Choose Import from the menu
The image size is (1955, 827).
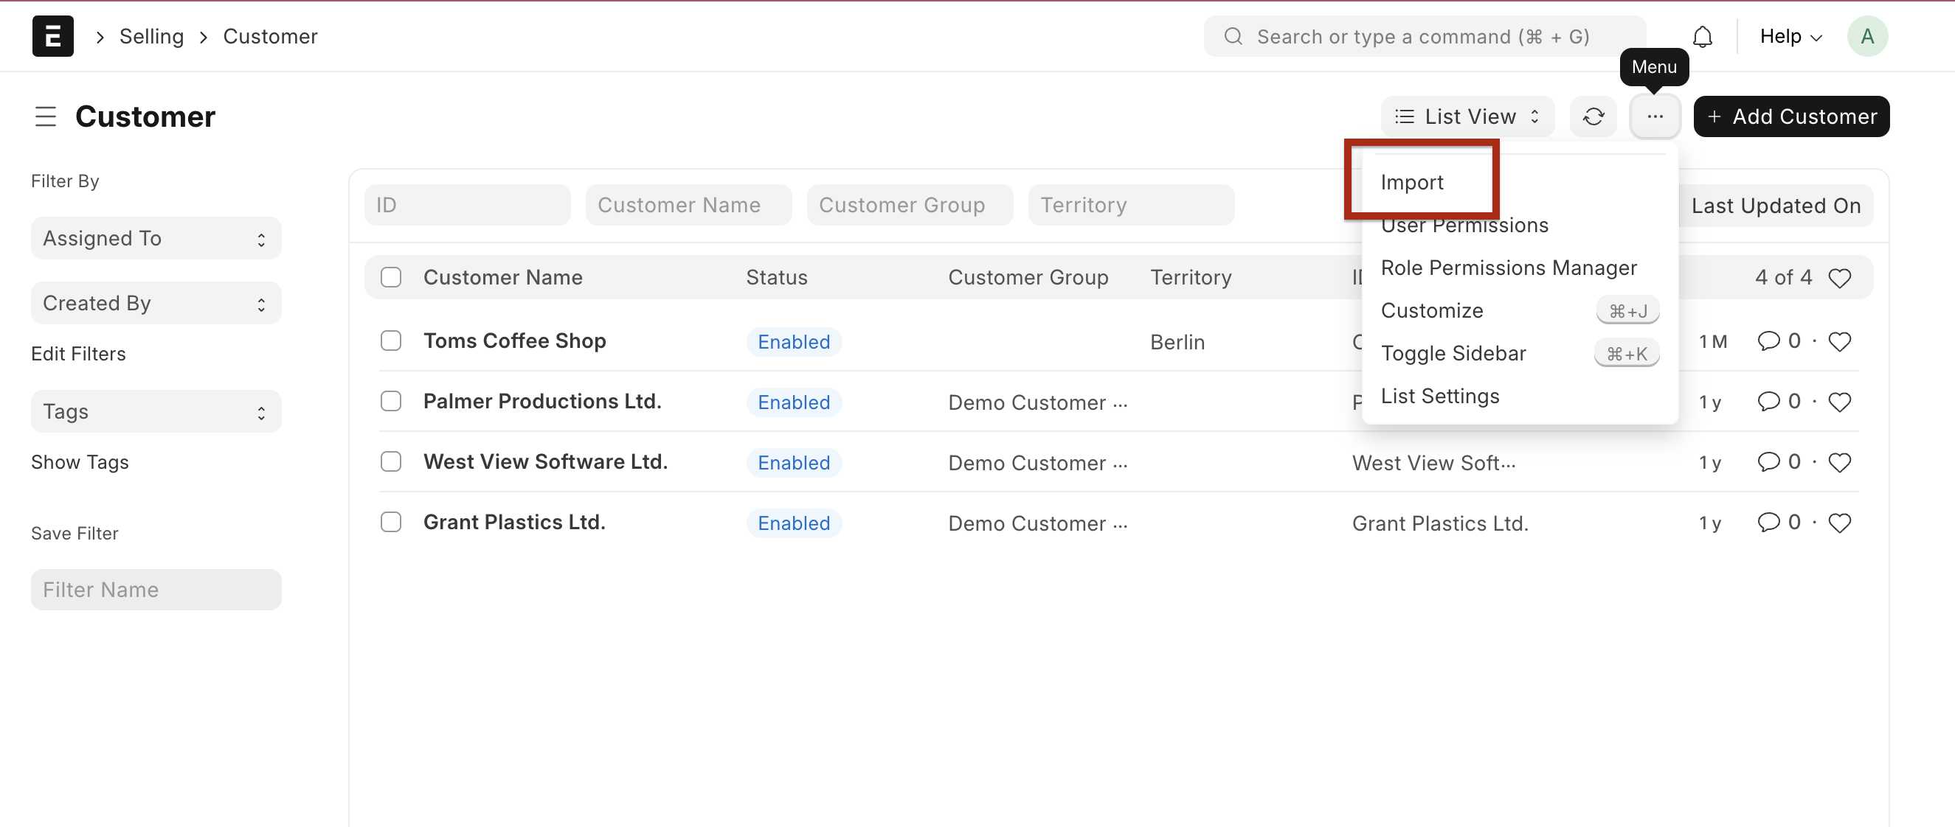tap(1411, 183)
